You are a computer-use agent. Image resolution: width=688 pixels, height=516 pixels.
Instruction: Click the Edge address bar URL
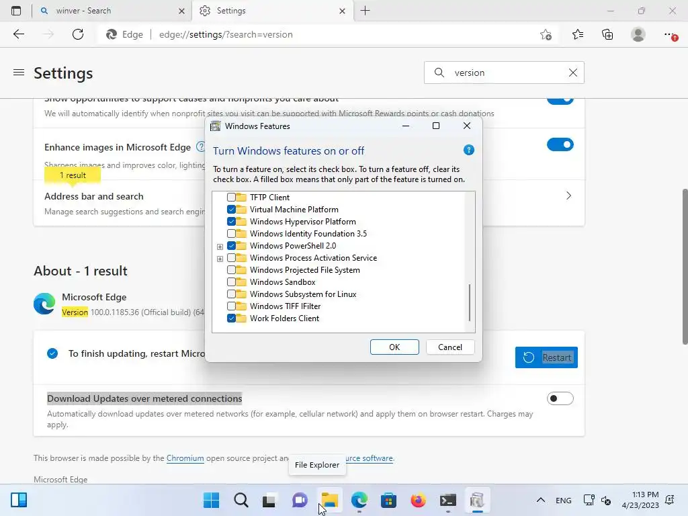point(226,34)
